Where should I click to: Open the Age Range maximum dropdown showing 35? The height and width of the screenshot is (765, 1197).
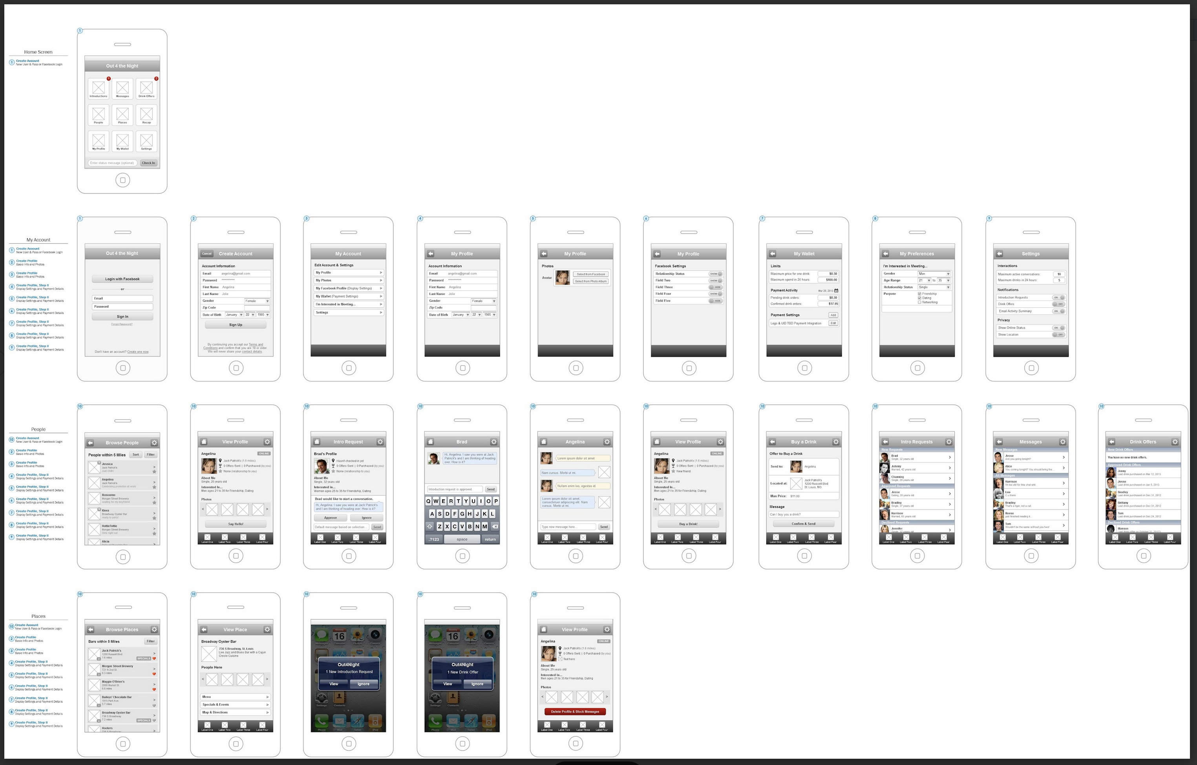[944, 280]
